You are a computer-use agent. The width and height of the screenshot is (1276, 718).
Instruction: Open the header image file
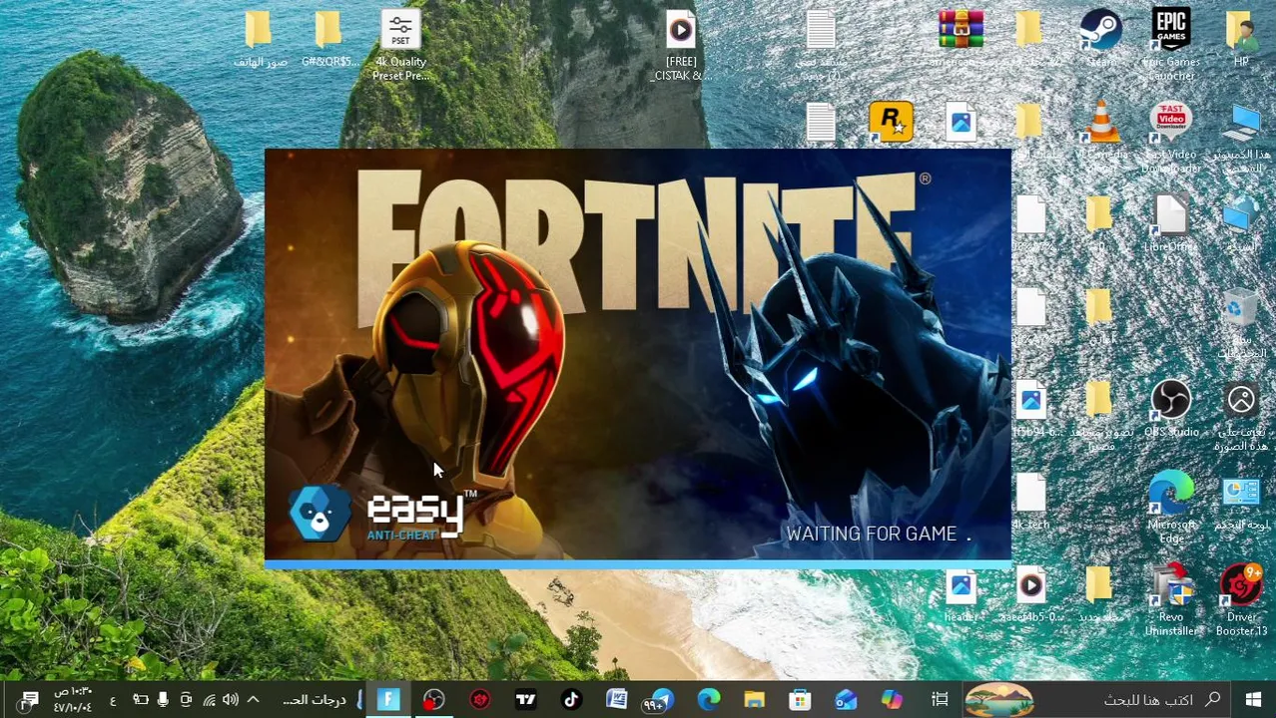[960, 595]
